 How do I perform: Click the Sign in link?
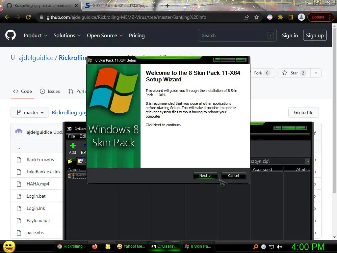pyautogui.click(x=290, y=36)
